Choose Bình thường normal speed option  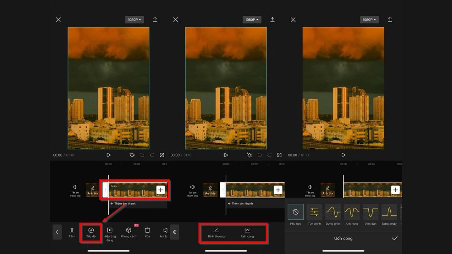216,233
